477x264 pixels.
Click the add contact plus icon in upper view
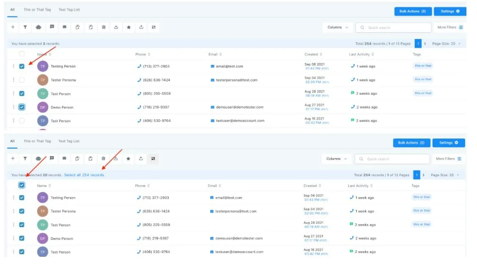pyautogui.click(x=13, y=27)
